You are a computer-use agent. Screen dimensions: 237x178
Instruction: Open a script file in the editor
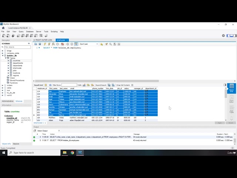point(36,44)
